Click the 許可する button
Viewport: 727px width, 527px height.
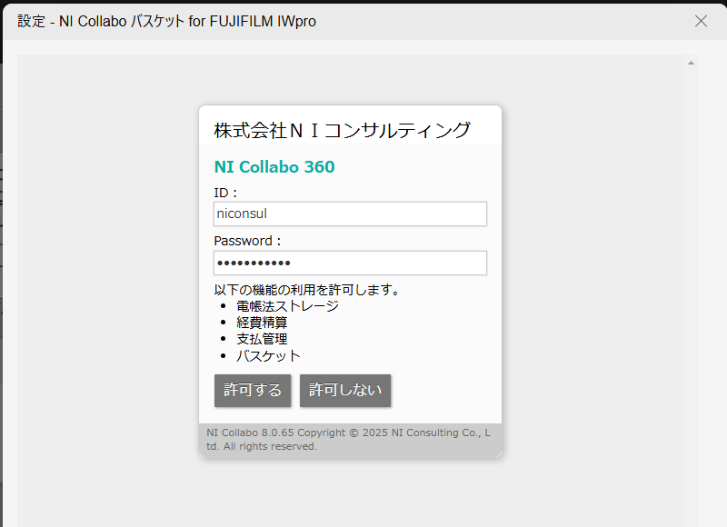253,391
